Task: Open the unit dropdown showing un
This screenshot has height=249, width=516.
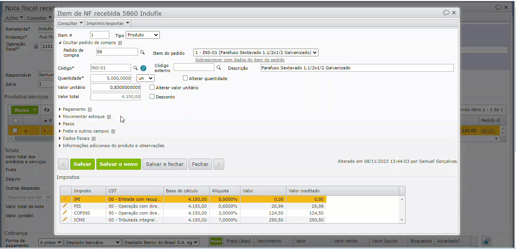Action: pos(145,78)
